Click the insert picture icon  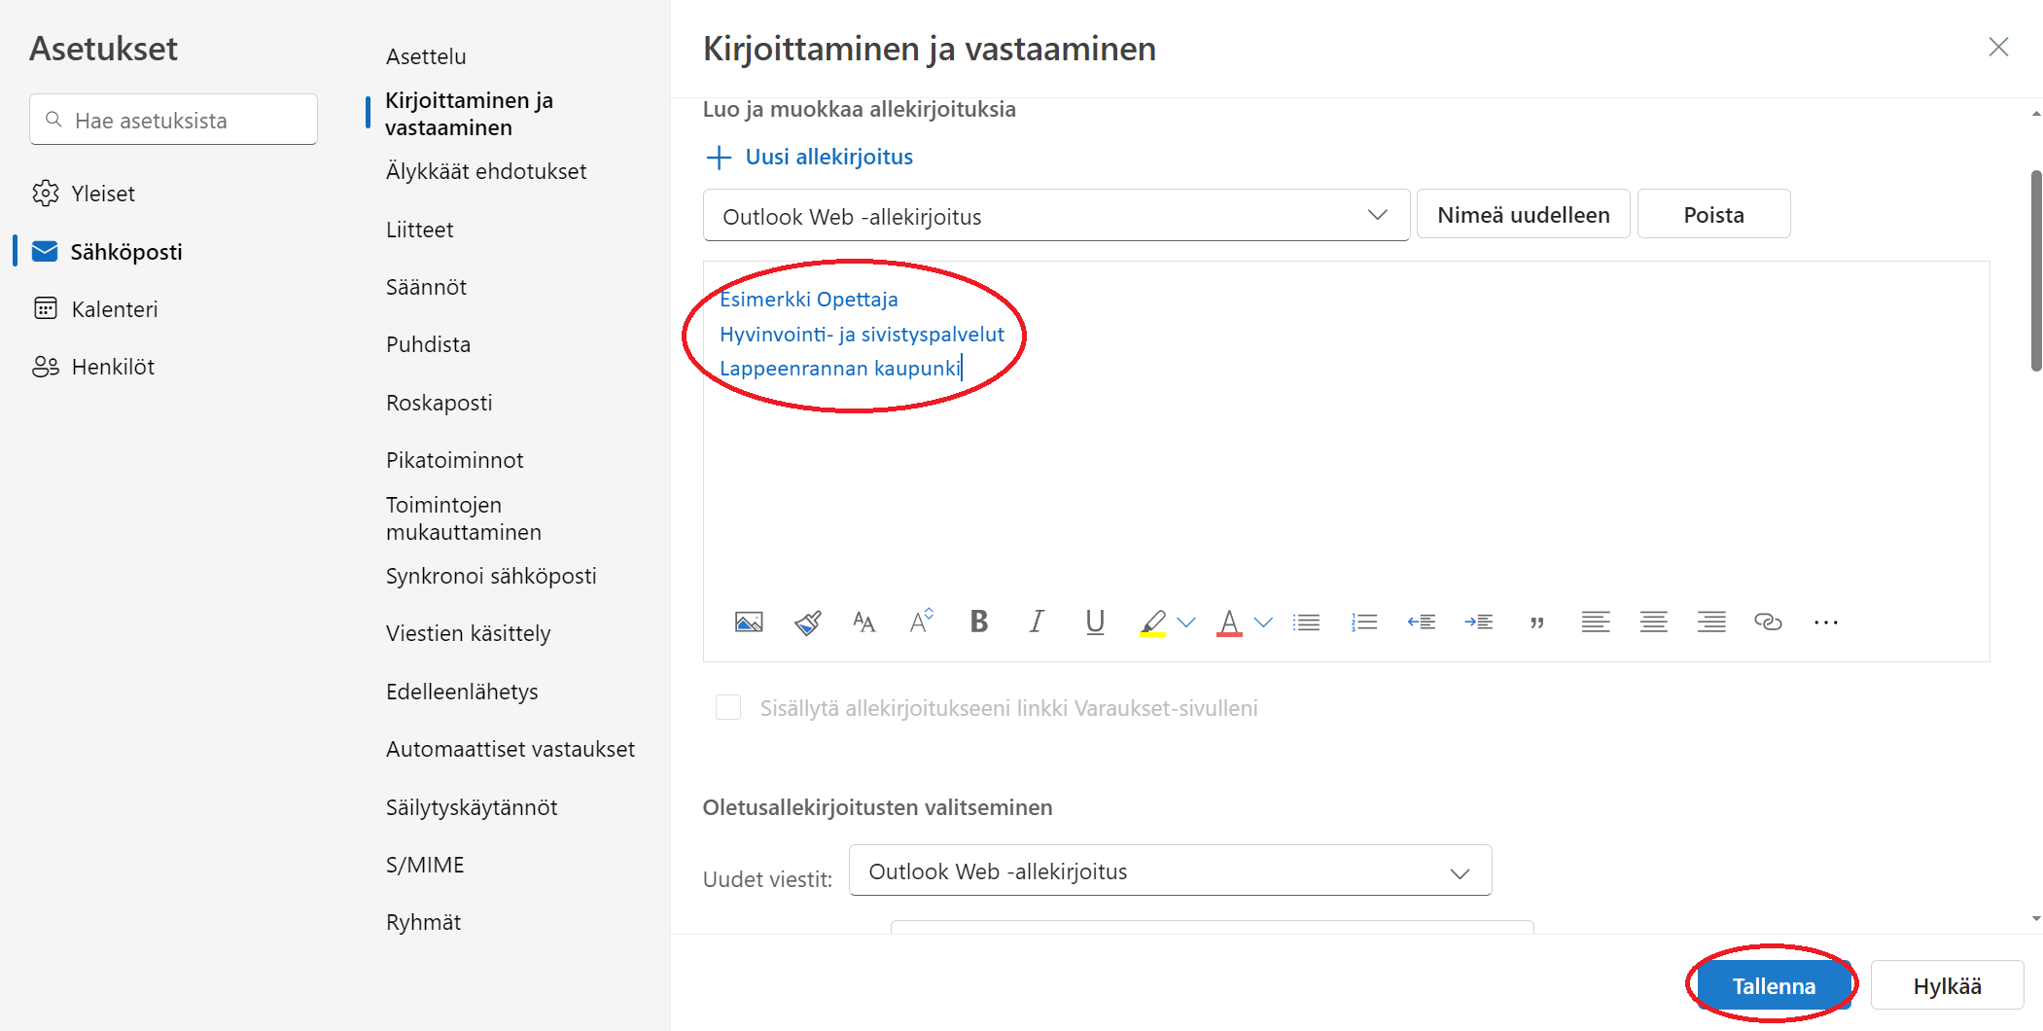[749, 622]
